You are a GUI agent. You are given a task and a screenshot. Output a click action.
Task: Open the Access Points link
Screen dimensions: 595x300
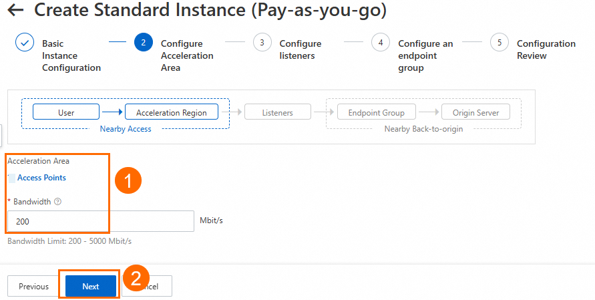(x=41, y=178)
